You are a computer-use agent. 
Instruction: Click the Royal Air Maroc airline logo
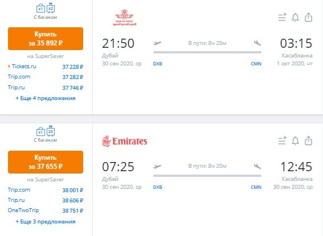tap(124, 18)
